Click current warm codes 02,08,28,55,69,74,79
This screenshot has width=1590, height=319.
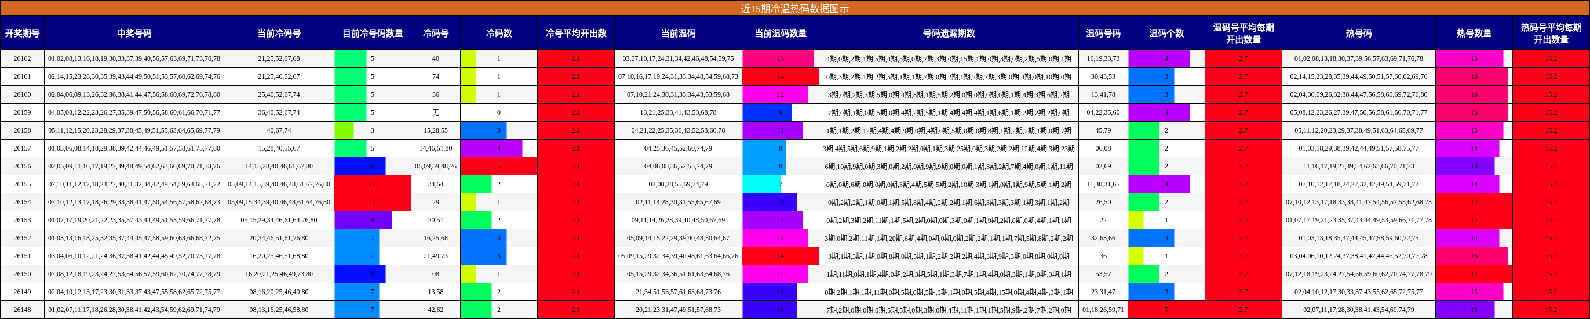pos(679,184)
